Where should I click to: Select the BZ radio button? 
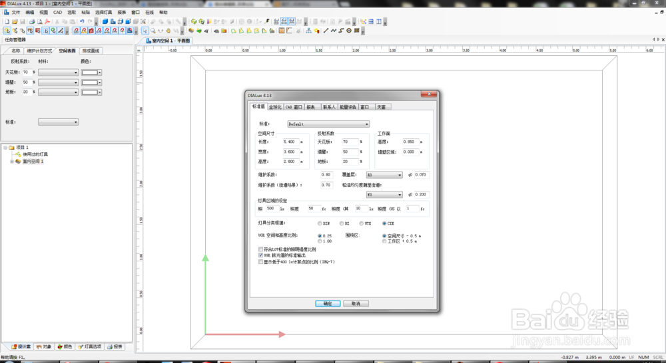click(342, 223)
